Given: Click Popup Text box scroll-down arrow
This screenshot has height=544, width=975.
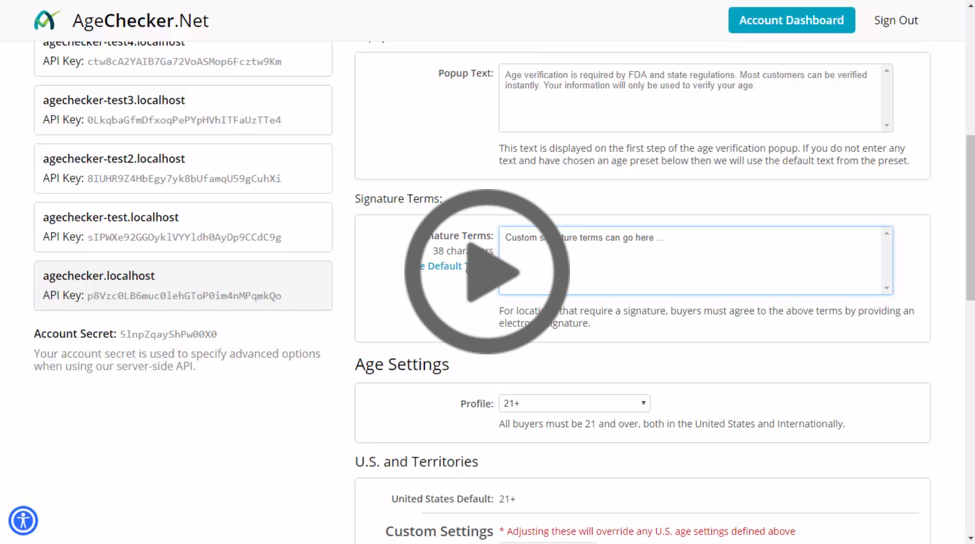Looking at the screenshot, I should click(887, 126).
